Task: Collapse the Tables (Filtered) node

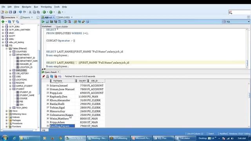Action: 7,49
